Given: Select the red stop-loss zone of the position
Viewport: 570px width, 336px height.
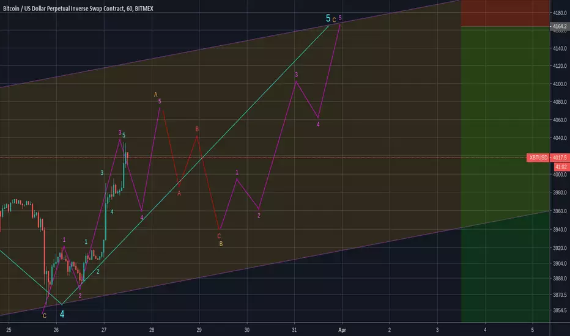Looking at the screenshot, I should 505,13.
